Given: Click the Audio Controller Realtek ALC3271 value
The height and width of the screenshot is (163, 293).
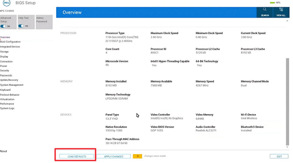Looking at the screenshot, I should [206, 130].
